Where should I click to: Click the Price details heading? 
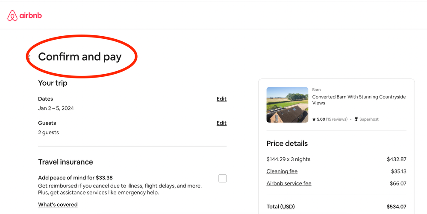[x=287, y=144]
